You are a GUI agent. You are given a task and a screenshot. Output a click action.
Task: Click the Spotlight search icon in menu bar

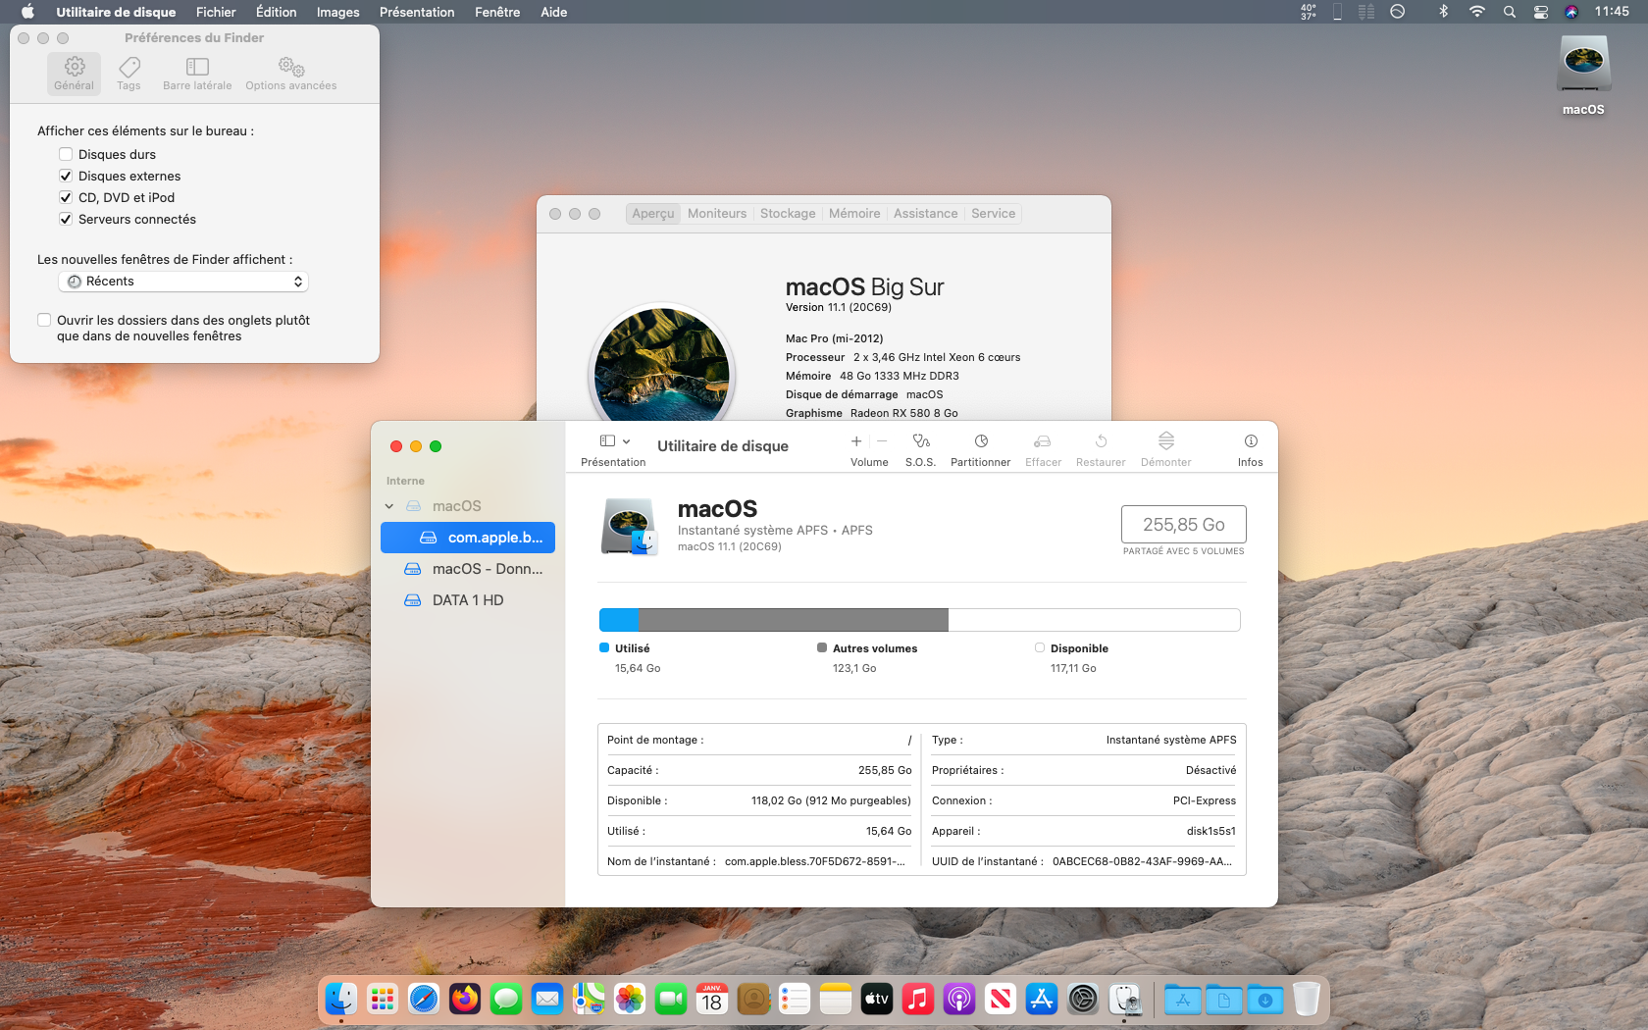[1510, 12]
